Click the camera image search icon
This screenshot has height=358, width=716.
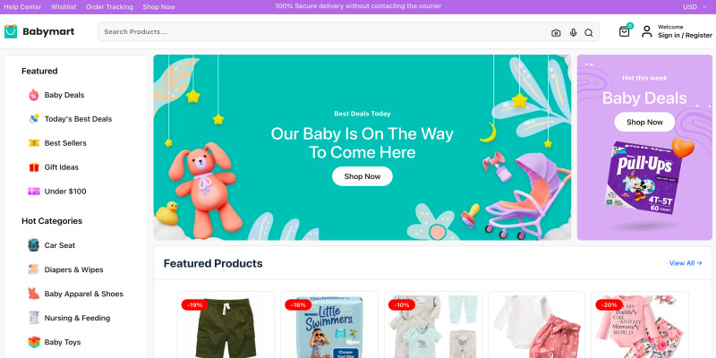point(556,33)
